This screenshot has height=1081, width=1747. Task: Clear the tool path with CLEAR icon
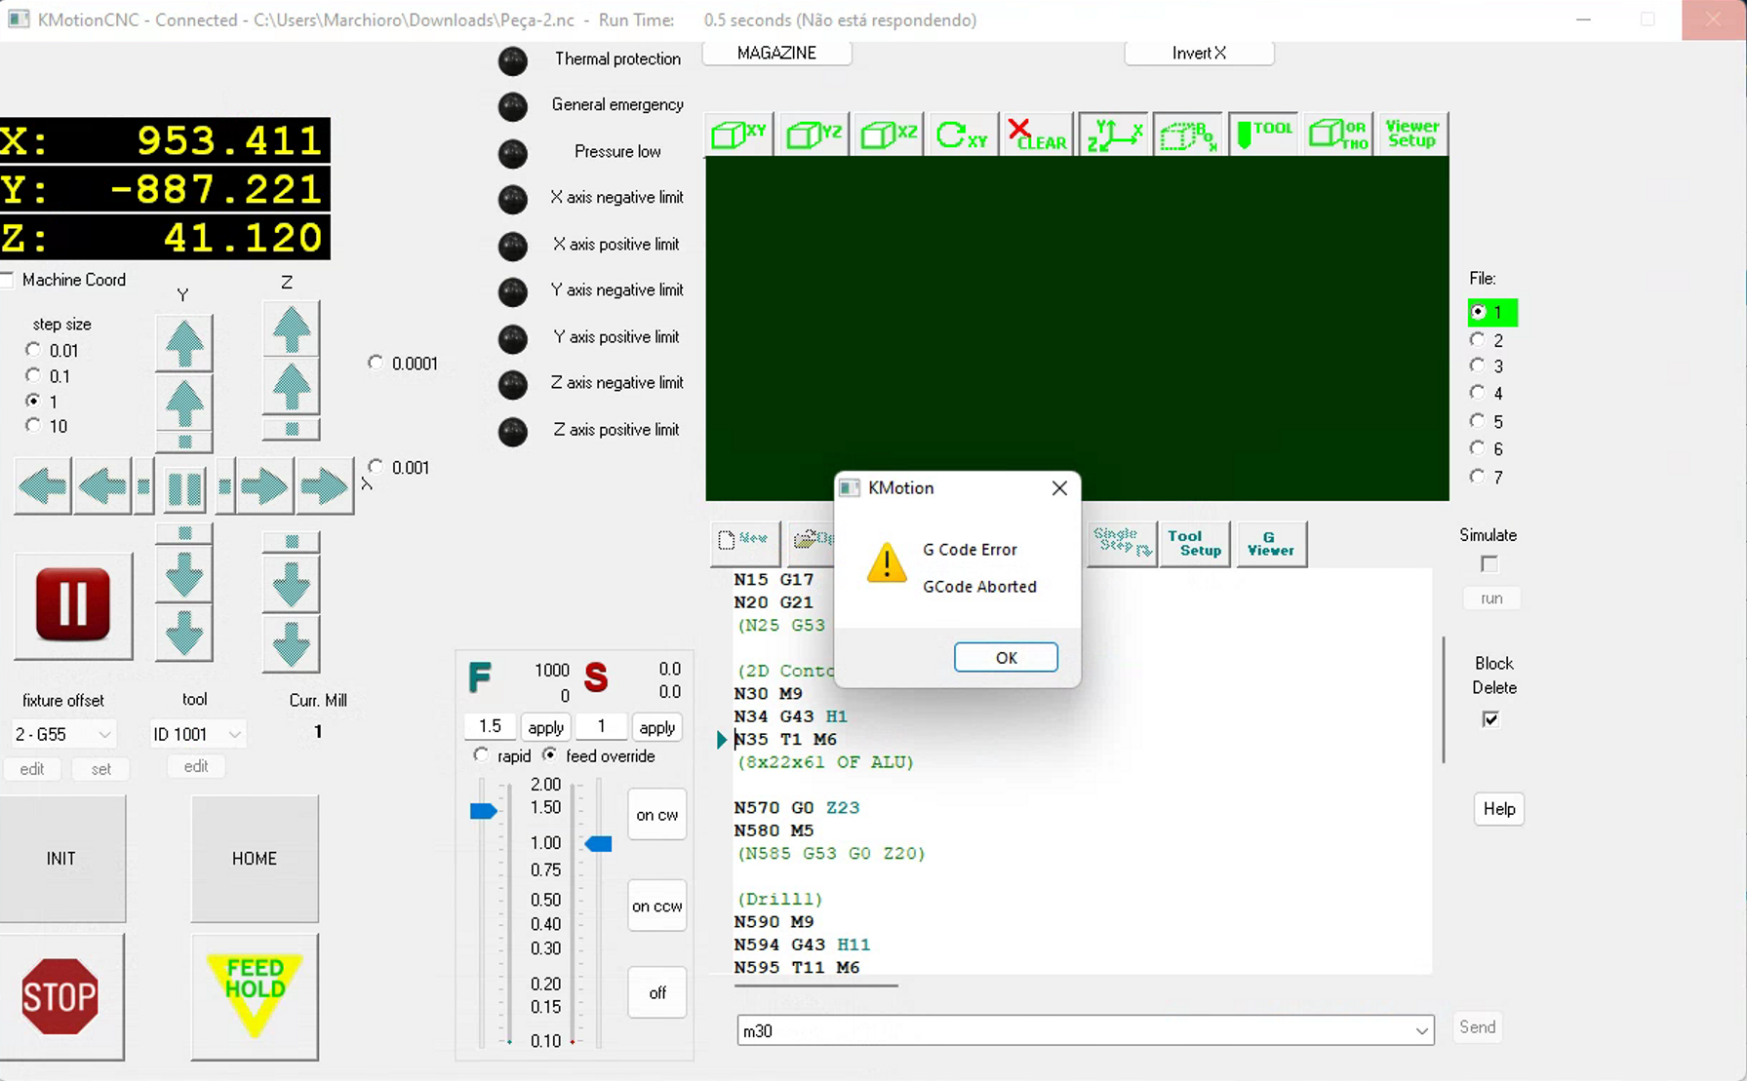(x=1037, y=135)
